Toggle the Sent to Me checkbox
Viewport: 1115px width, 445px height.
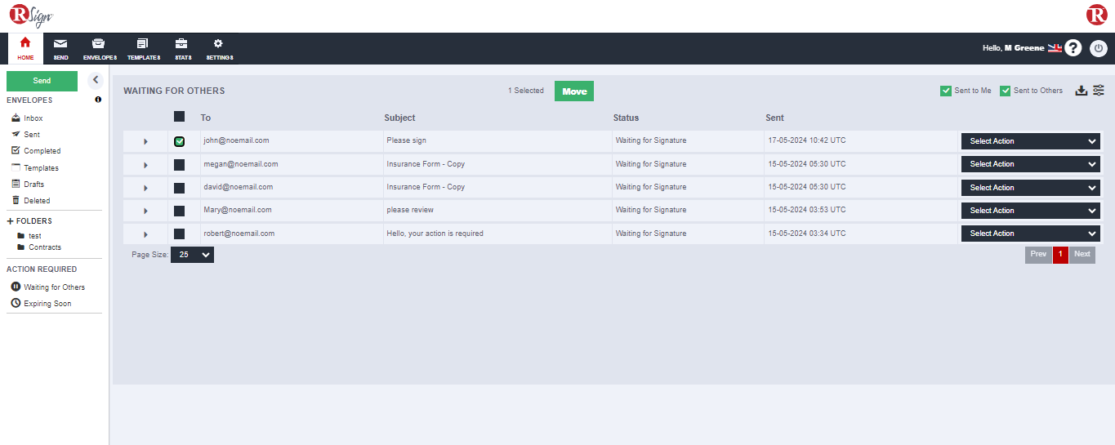945,91
